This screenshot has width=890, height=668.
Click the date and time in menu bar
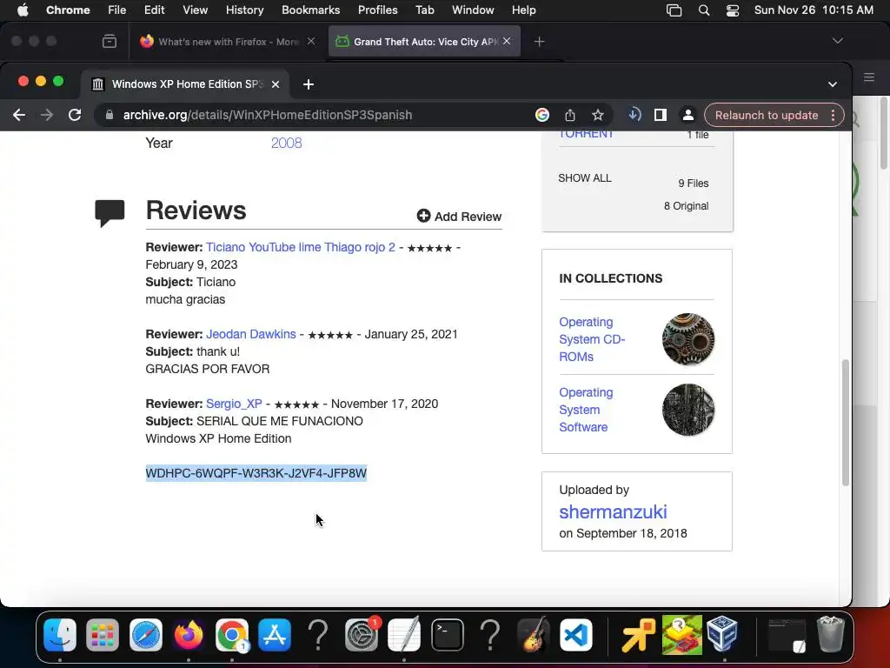814,10
